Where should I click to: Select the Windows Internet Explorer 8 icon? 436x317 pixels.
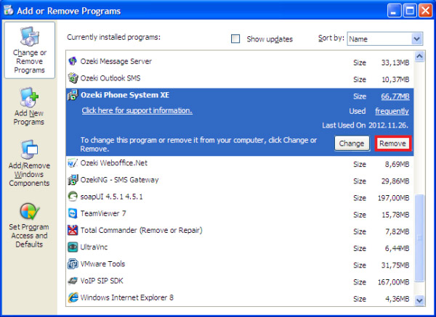coord(73,297)
